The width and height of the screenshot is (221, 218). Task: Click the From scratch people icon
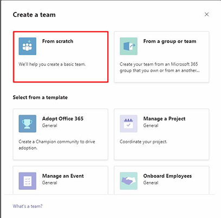coord(28,46)
